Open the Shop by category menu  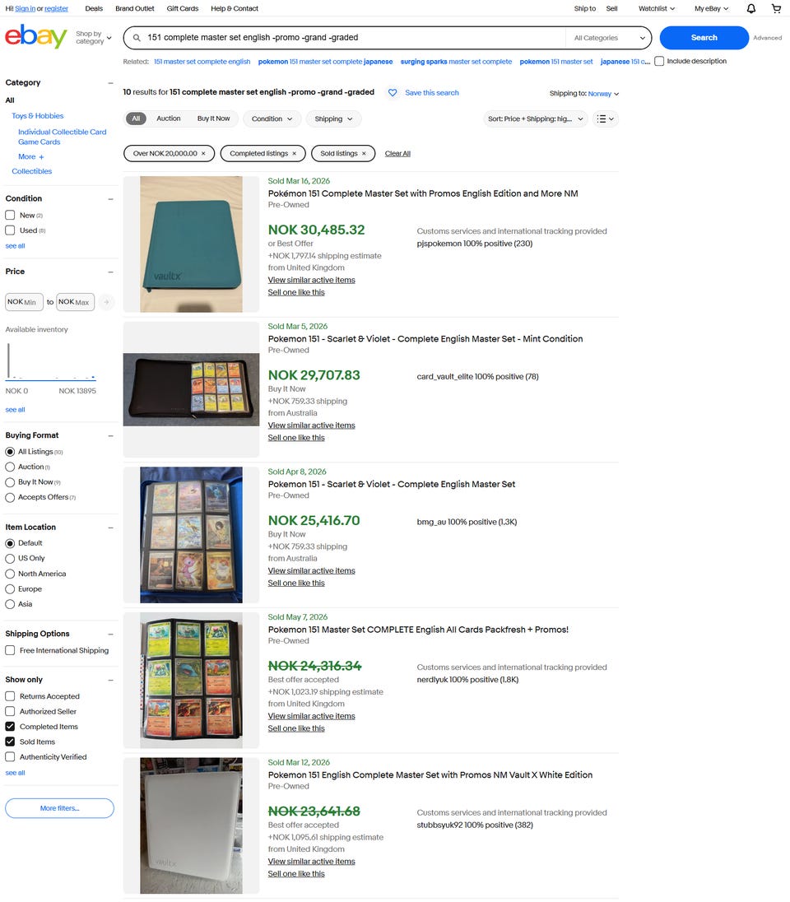point(93,37)
